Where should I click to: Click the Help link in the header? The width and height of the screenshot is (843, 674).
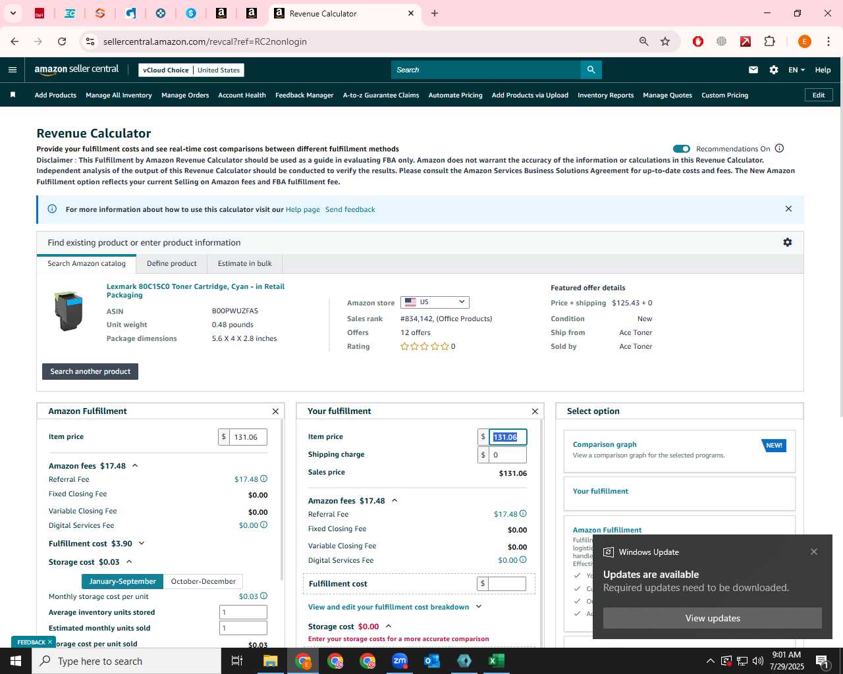823,70
